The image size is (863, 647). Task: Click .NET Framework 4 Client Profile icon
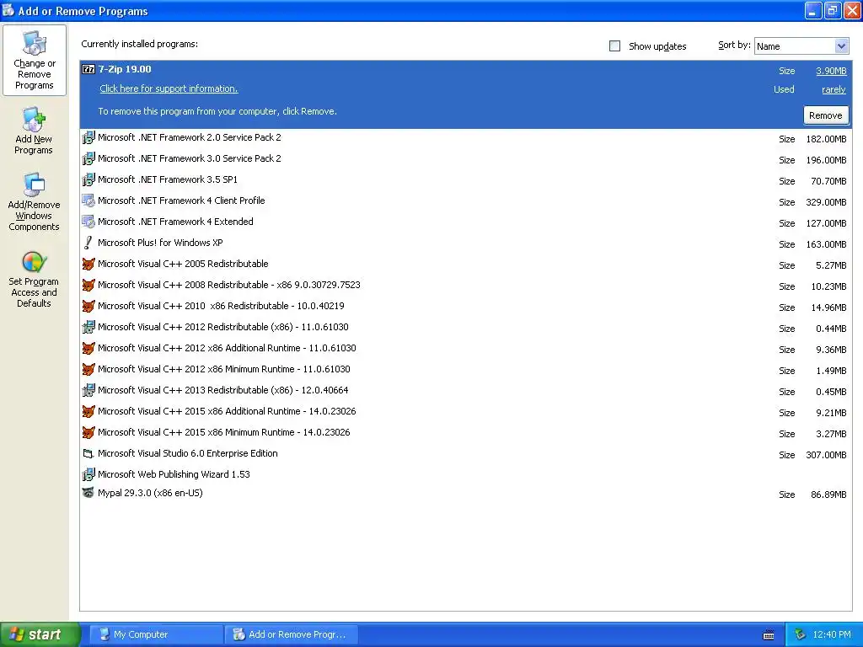[88, 201]
